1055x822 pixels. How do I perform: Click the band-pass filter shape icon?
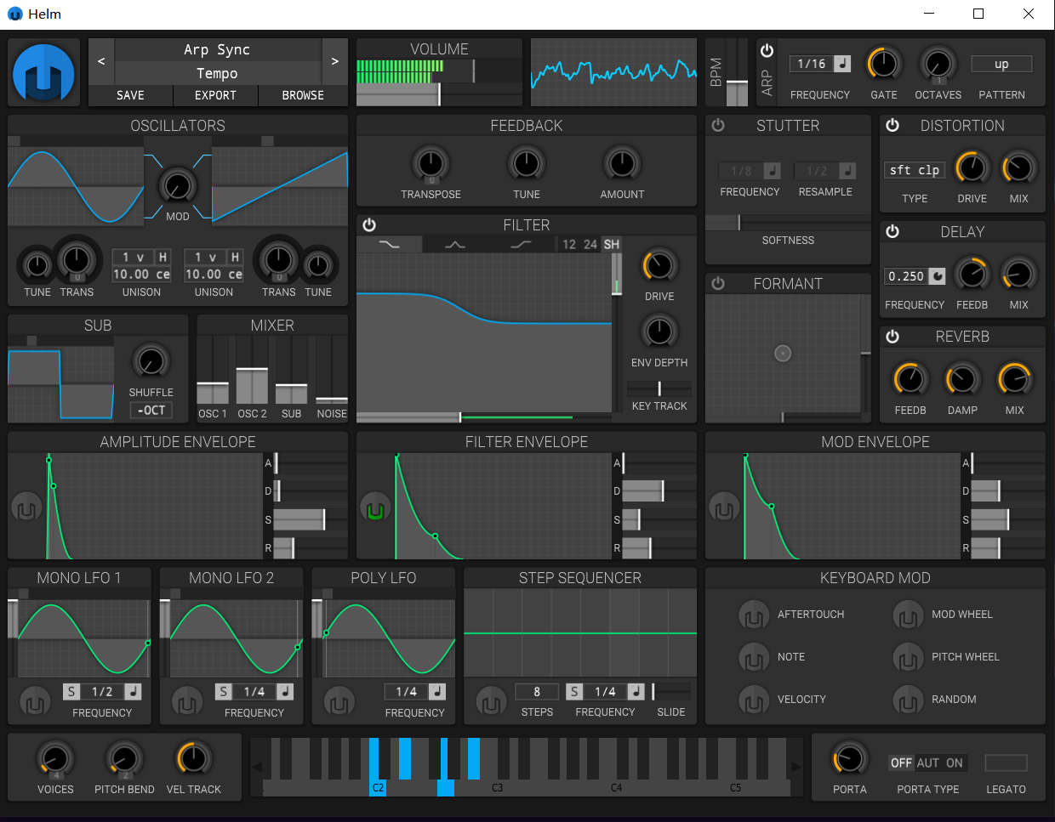coord(455,245)
